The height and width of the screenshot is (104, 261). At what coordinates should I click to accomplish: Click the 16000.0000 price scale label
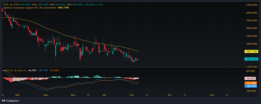coord(252,44)
